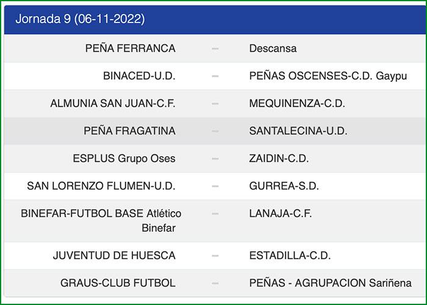Open MEQUINENZA-C.D. team link

(x=297, y=104)
